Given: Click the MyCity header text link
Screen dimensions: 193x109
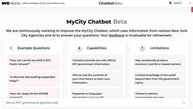Looking at the screenshot, I should click(15, 3).
